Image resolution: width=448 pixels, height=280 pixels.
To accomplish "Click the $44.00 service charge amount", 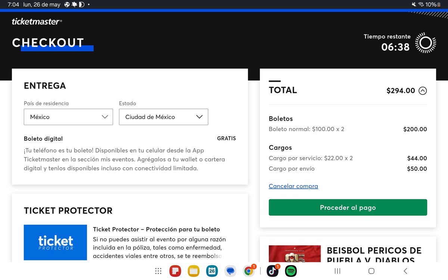I will 417,158.
